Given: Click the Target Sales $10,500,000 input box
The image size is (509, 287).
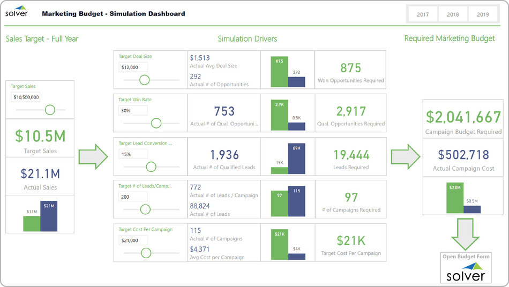Looking at the screenshot, I should point(25,97).
